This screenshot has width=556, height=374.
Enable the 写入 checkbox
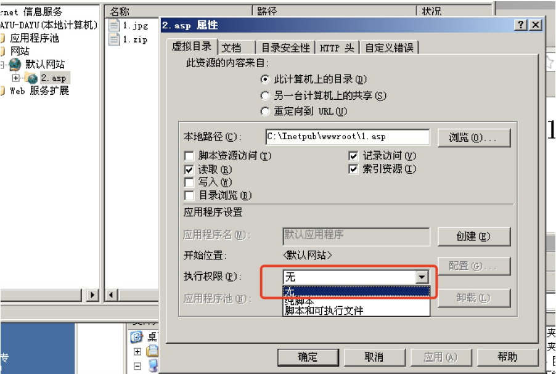(189, 182)
